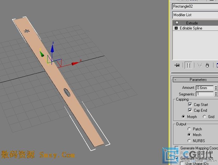
Task: Click the Rectangle02 object name field
Action: tap(195, 6)
